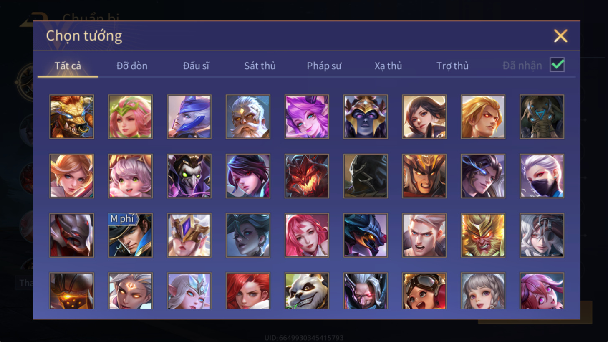Toggle the Đã nhận checkbox

click(557, 65)
